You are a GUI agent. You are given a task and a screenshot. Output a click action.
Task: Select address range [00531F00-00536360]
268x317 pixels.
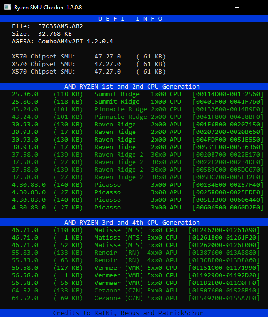228,147
